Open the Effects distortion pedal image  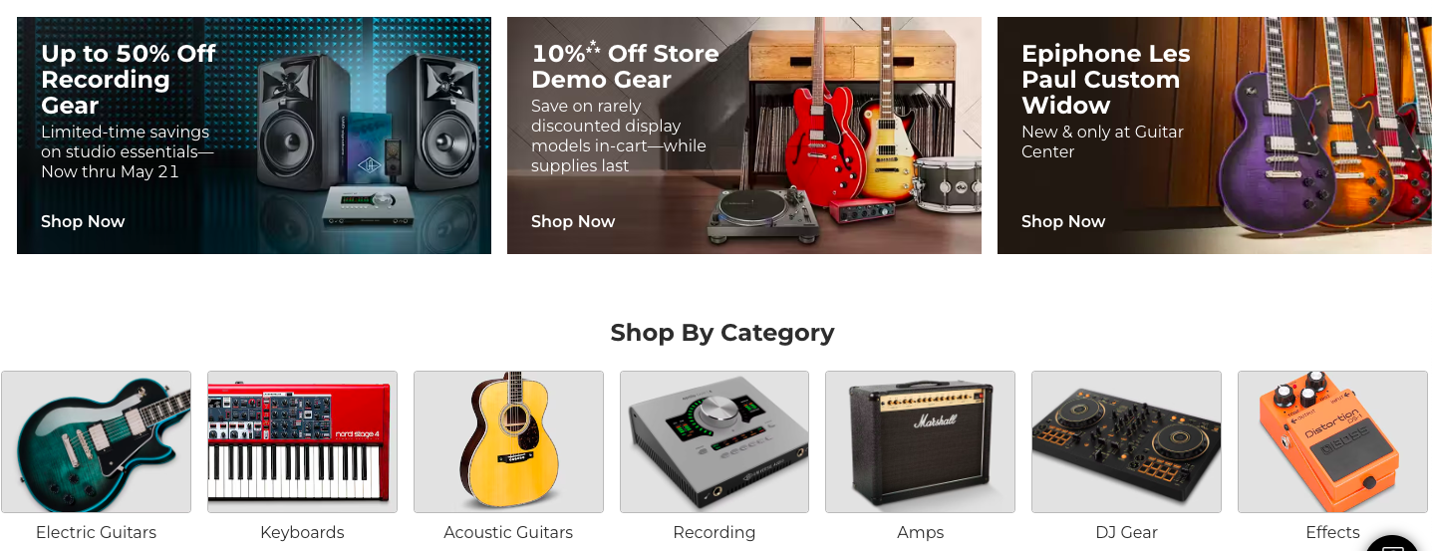tap(1332, 441)
